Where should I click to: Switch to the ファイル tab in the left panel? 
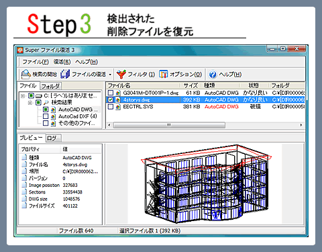click(x=28, y=85)
